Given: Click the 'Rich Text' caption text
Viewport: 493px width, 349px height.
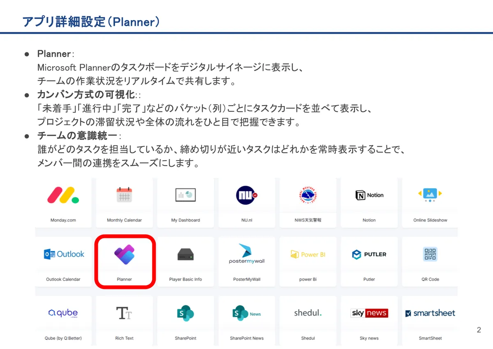Looking at the screenshot, I should (124, 338).
